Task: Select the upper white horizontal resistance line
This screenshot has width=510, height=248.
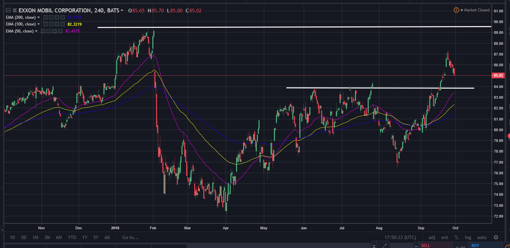Action: [294, 27]
